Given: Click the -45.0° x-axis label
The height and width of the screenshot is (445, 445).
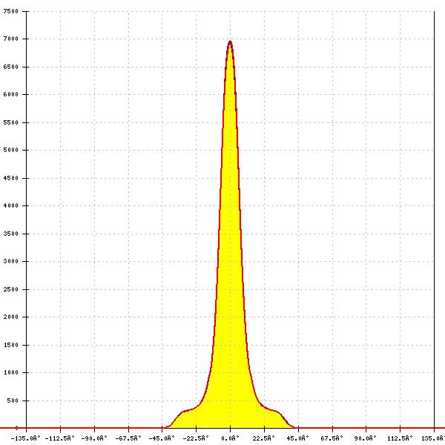Looking at the screenshot, I should pyautogui.click(x=162, y=438).
